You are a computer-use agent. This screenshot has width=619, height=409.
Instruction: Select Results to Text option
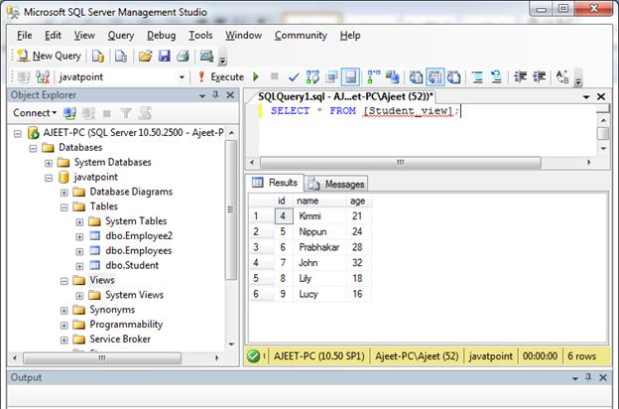(416, 77)
